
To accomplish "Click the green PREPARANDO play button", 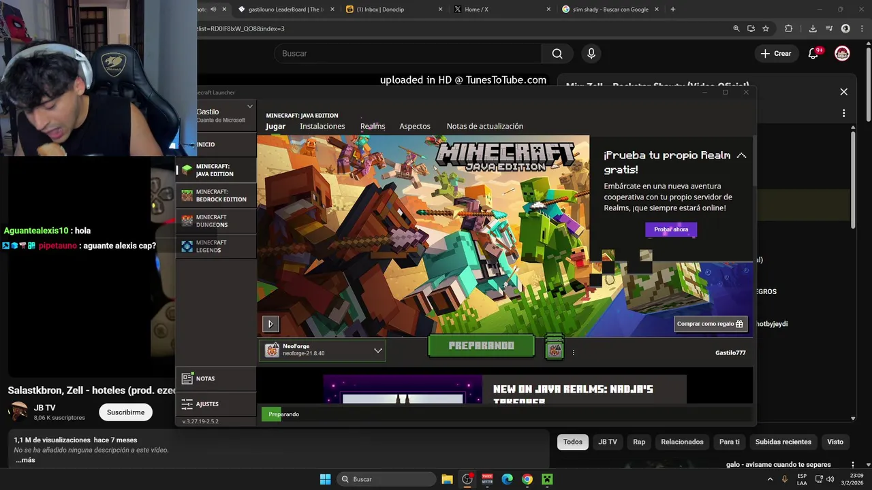I will [x=481, y=346].
